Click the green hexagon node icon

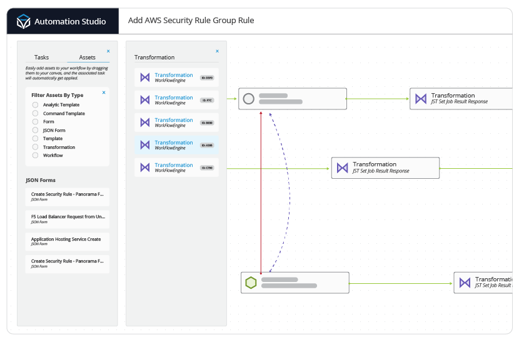coord(251,283)
